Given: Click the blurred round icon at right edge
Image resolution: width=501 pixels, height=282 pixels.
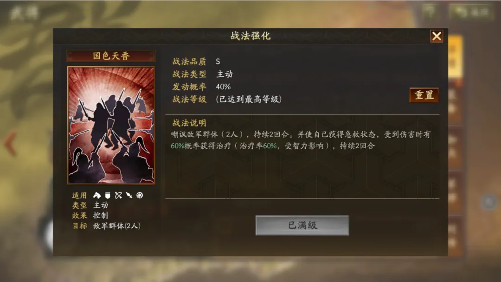Looking at the screenshot, I should pos(489,201).
